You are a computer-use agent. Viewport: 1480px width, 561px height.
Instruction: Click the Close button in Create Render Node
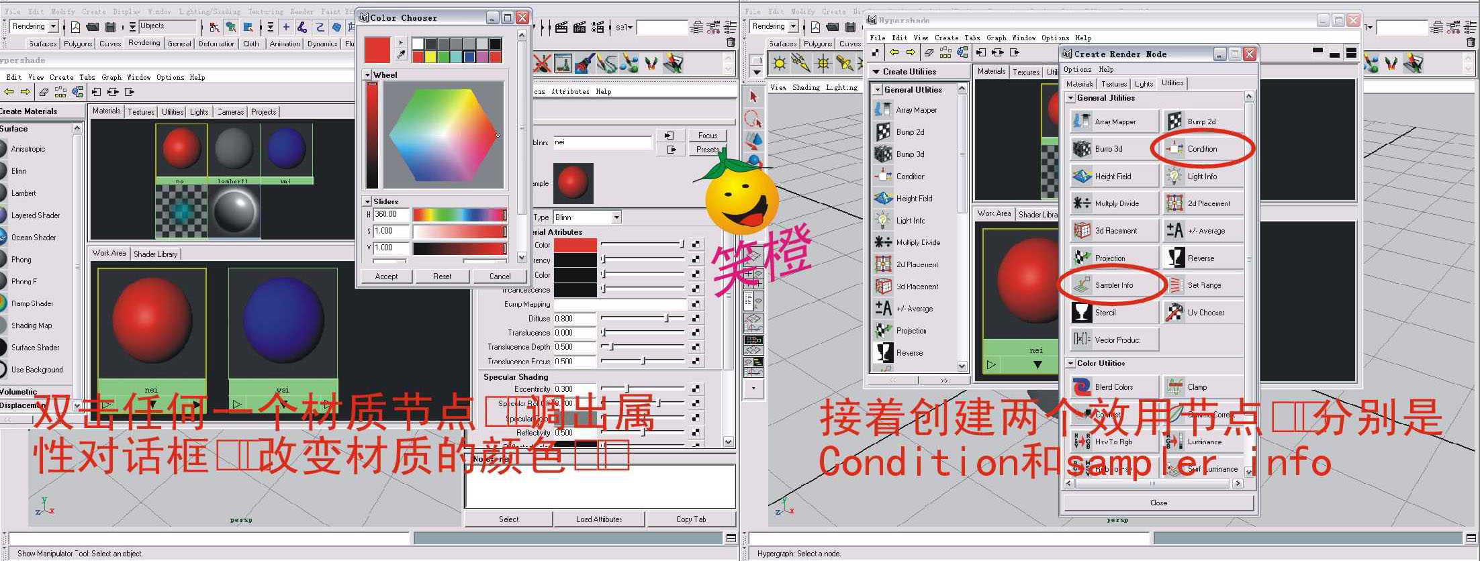[1158, 503]
